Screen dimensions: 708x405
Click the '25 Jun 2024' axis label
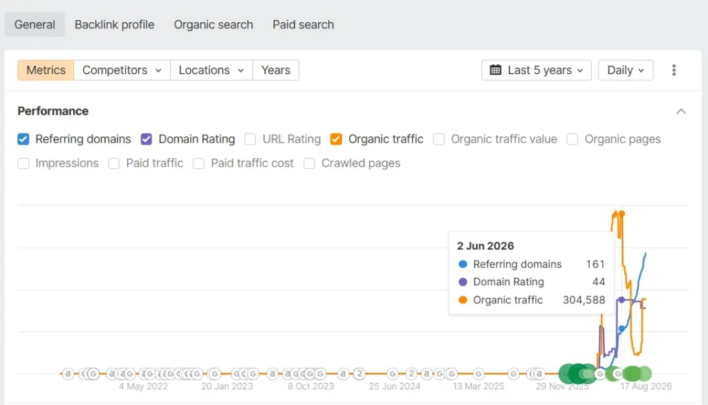[395, 386]
